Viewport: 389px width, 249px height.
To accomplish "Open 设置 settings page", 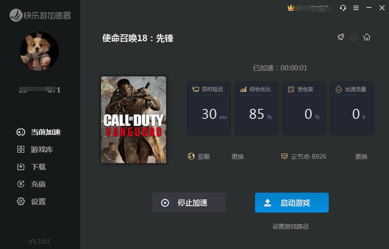I will (31, 202).
